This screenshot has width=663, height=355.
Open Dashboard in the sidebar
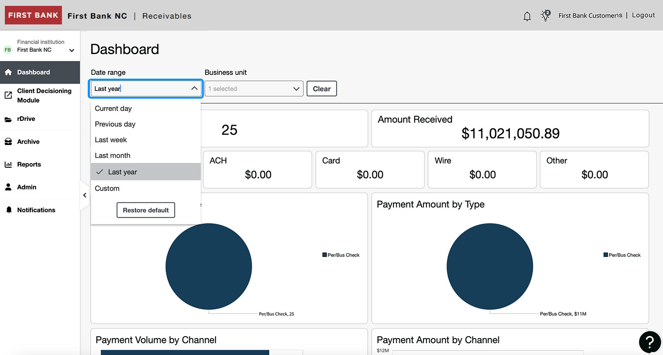(x=40, y=72)
